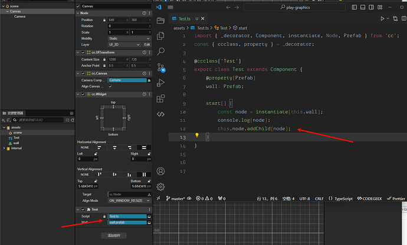Open the Align Mode ON_WINDOW_RESIZE dropdown

coord(129,201)
